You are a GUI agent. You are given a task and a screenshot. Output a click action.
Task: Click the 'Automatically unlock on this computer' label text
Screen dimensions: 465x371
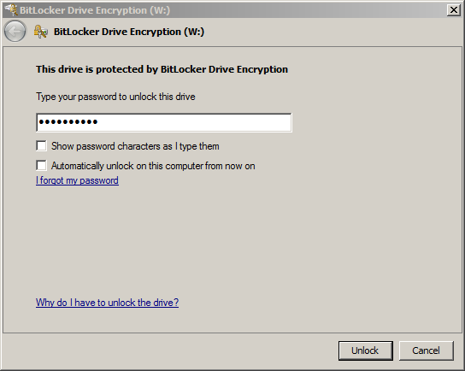pyautogui.click(x=153, y=166)
